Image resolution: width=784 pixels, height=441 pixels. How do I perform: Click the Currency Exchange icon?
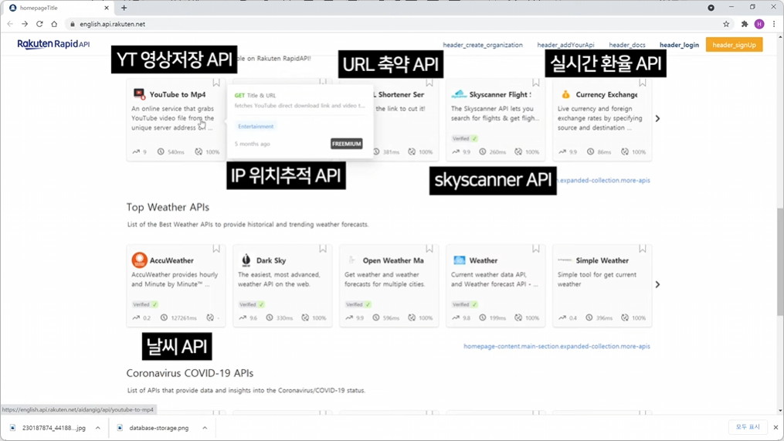coord(565,94)
